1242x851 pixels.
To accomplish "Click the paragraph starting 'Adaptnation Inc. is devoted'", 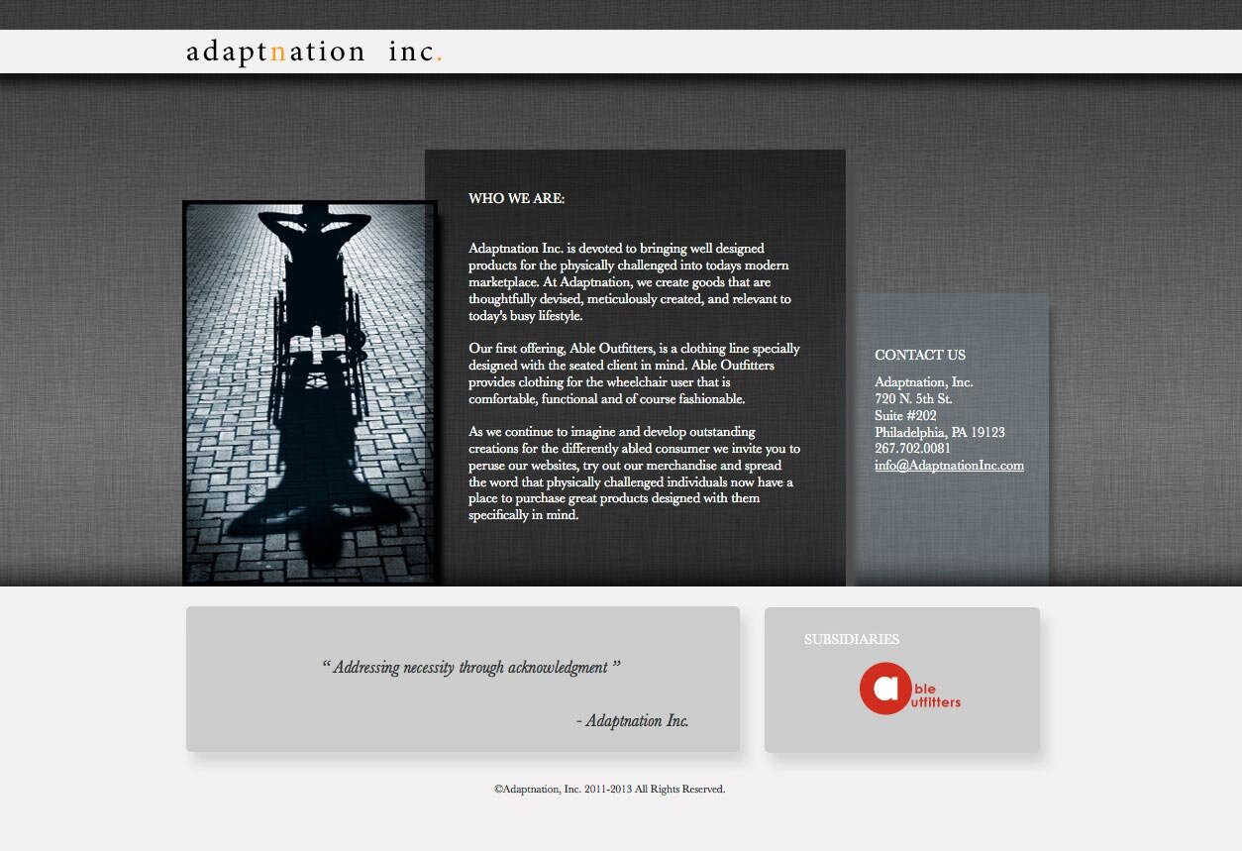I will coord(630,281).
